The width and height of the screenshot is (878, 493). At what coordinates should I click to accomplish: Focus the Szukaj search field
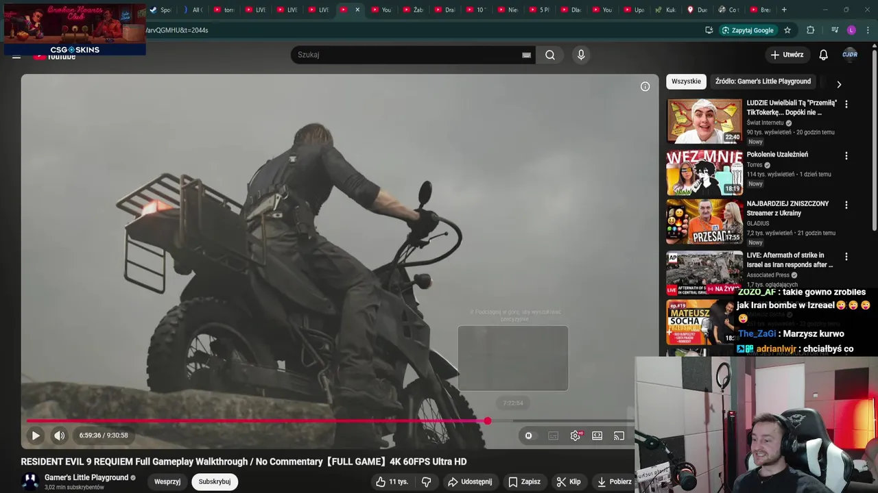[406, 55]
